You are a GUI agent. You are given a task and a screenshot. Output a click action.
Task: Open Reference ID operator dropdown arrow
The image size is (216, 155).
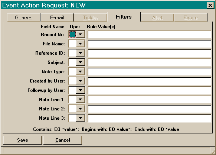[x=81, y=53]
